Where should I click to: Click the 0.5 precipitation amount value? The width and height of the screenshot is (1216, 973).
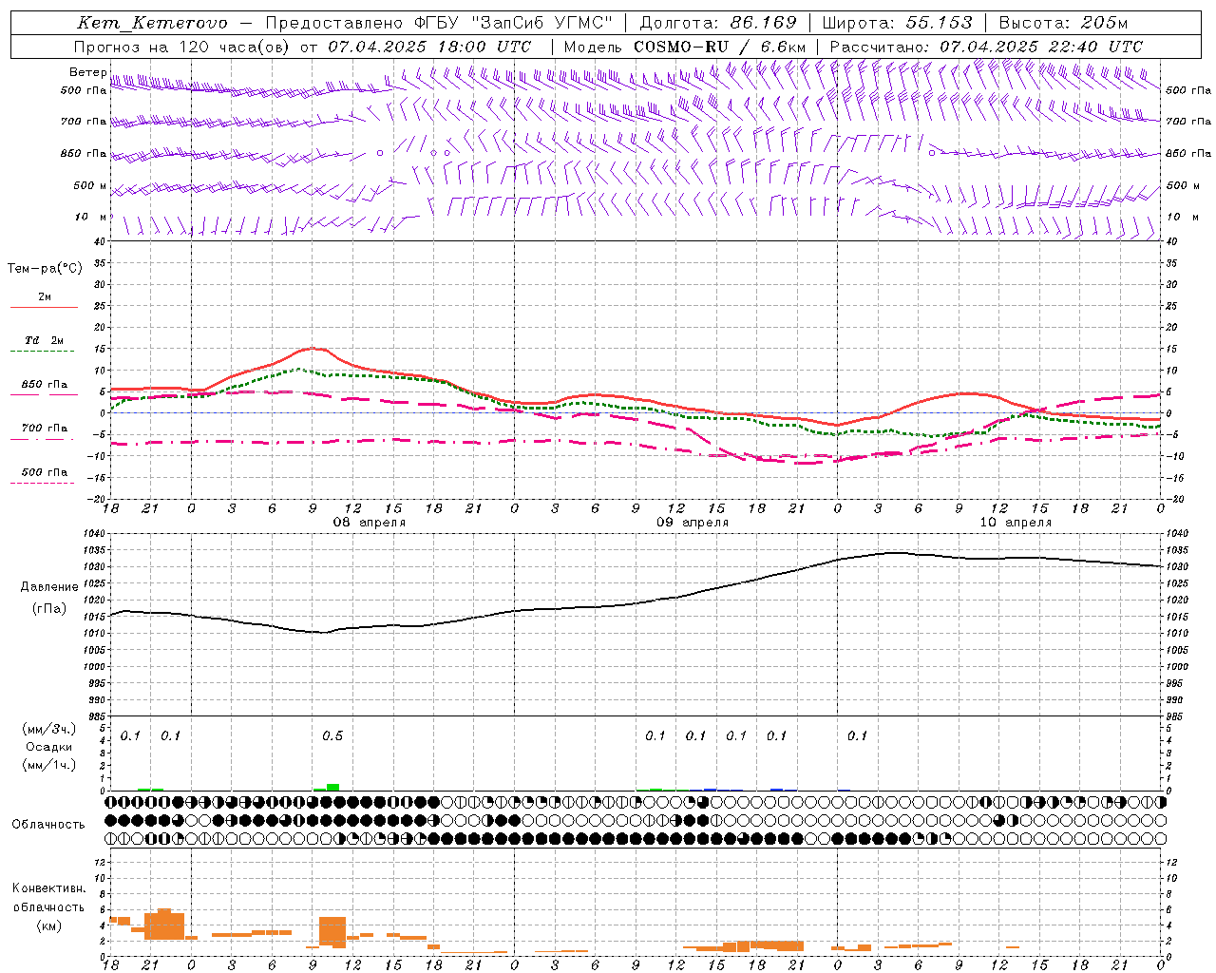click(332, 736)
